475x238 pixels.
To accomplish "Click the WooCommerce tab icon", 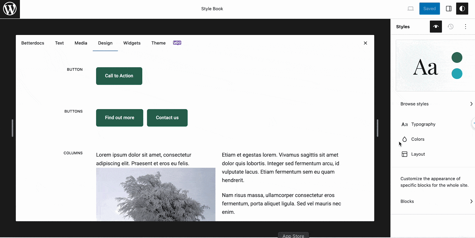I will 177,43.
